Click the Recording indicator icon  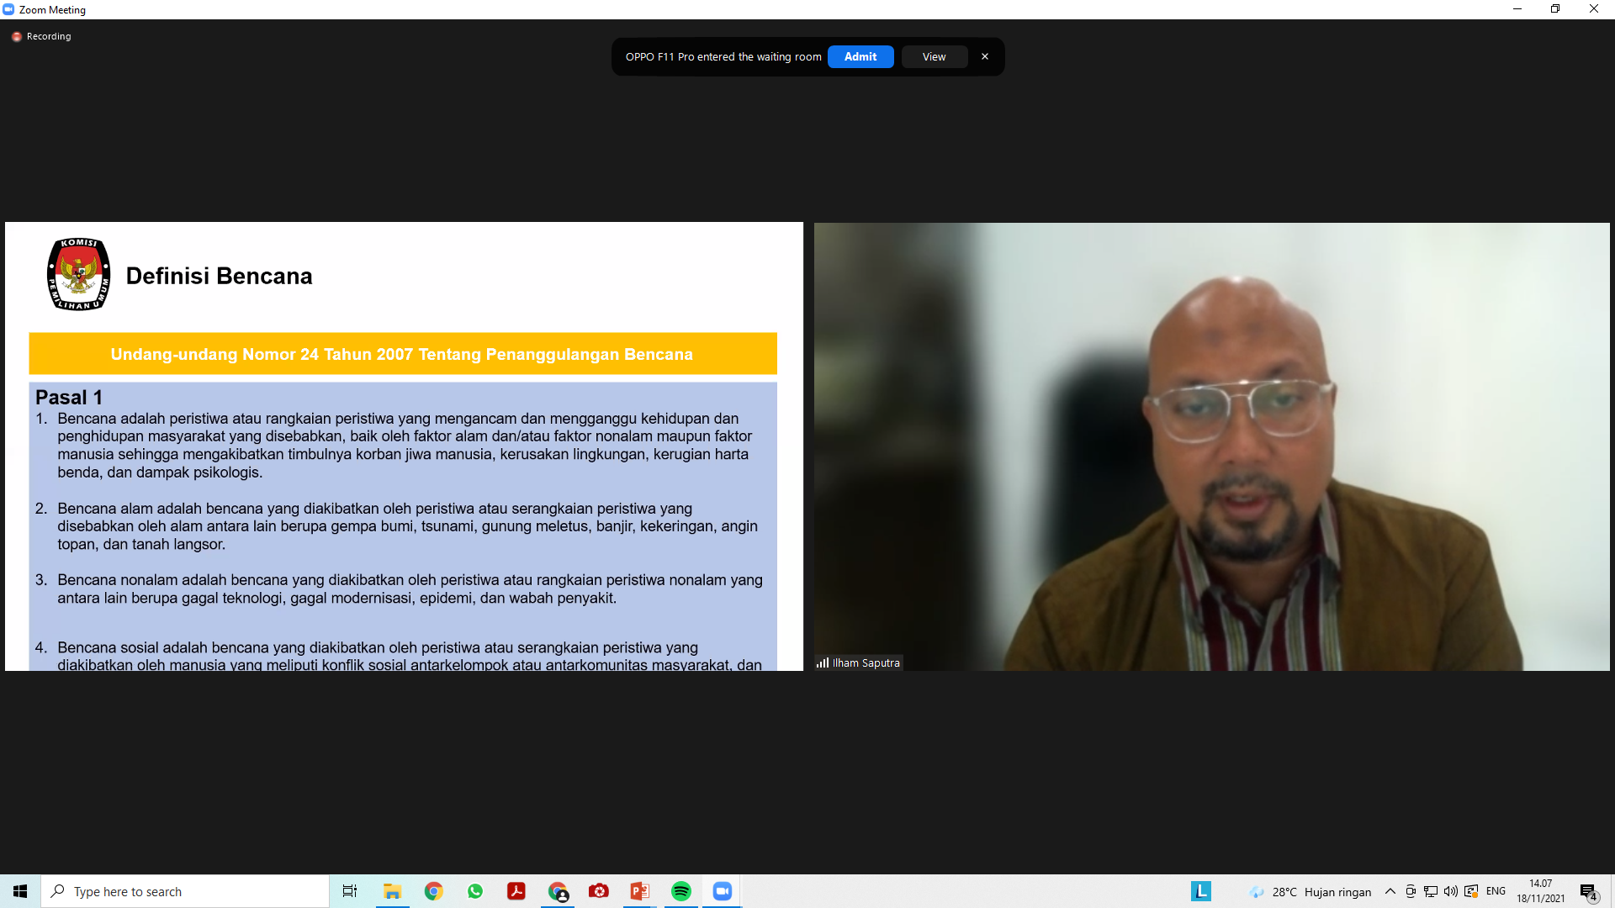17,36
